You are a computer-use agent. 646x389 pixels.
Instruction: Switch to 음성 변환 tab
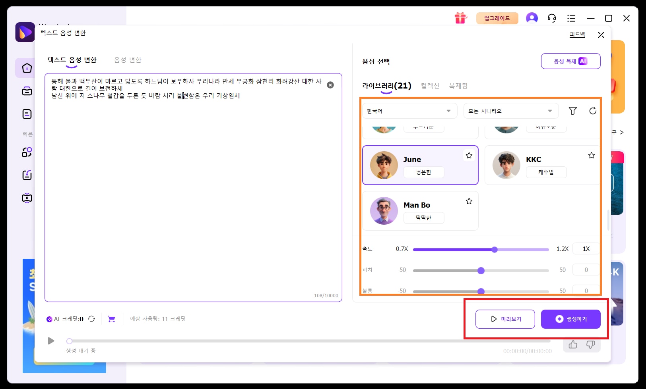pos(128,60)
